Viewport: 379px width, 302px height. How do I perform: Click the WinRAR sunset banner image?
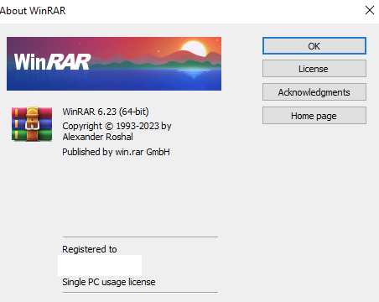[114, 64]
